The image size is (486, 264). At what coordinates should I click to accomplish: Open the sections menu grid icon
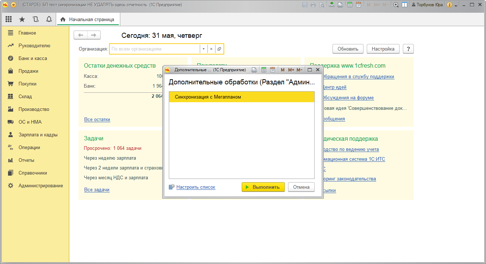coord(8,19)
